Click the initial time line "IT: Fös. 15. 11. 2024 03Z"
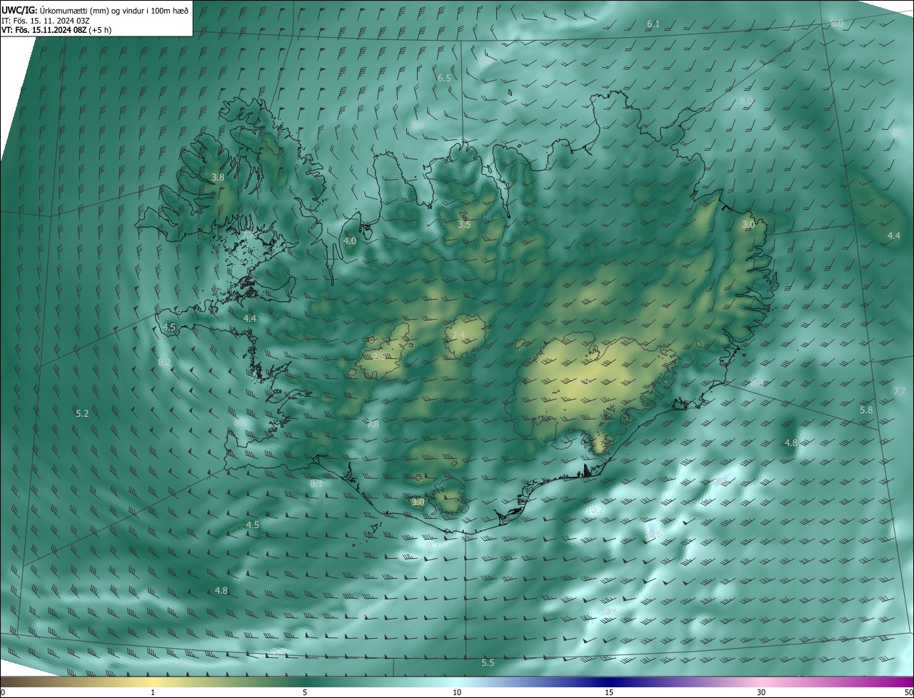The height and width of the screenshot is (698, 914). [46, 21]
